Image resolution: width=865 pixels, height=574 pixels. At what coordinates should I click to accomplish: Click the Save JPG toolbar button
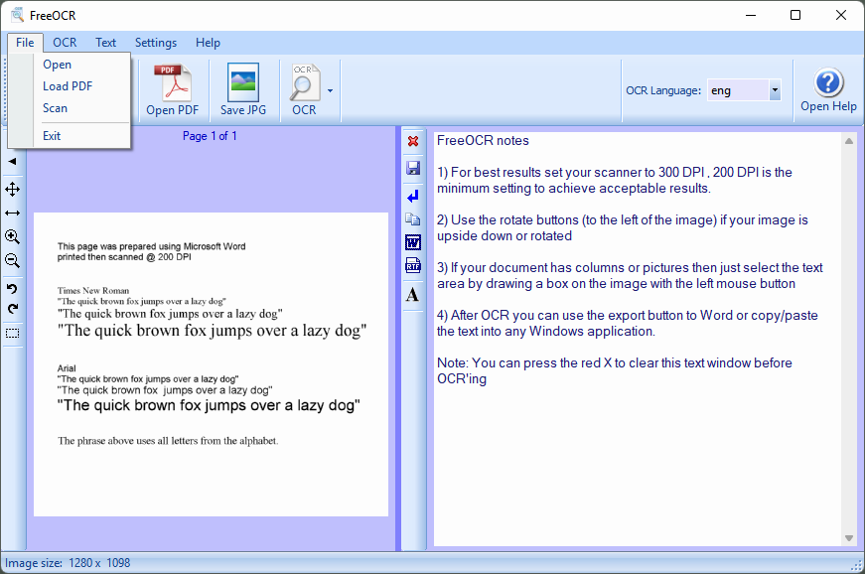click(243, 90)
